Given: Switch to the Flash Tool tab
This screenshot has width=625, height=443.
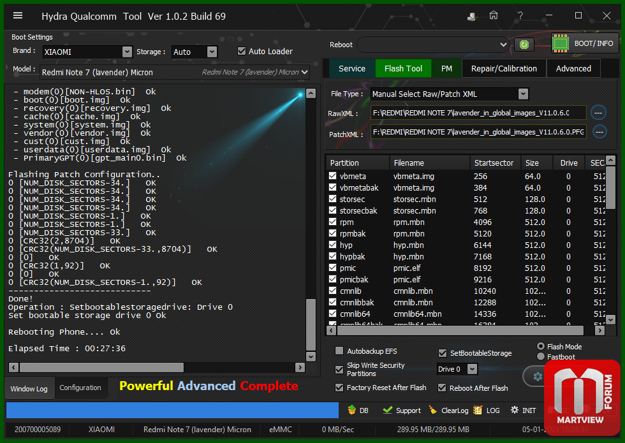Looking at the screenshot, I should pyautogui.click(x=403, y=69).
